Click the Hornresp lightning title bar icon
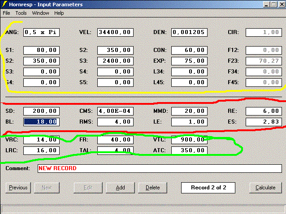286x214 pixels. (4, 4)
